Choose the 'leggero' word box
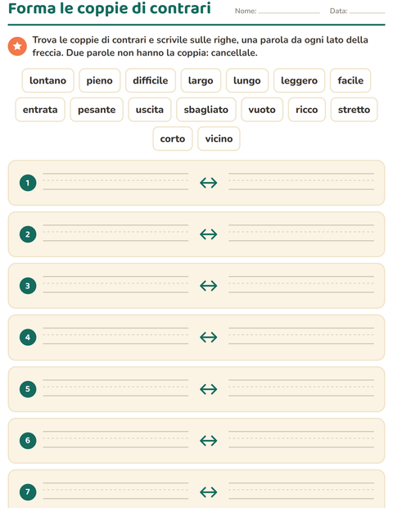The image size is (393, 508). (299, 80)
